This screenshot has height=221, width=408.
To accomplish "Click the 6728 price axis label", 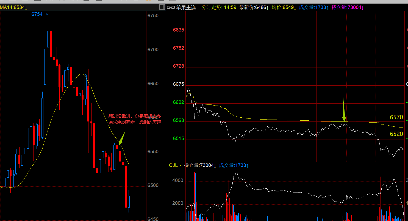I will coord(179,66).
